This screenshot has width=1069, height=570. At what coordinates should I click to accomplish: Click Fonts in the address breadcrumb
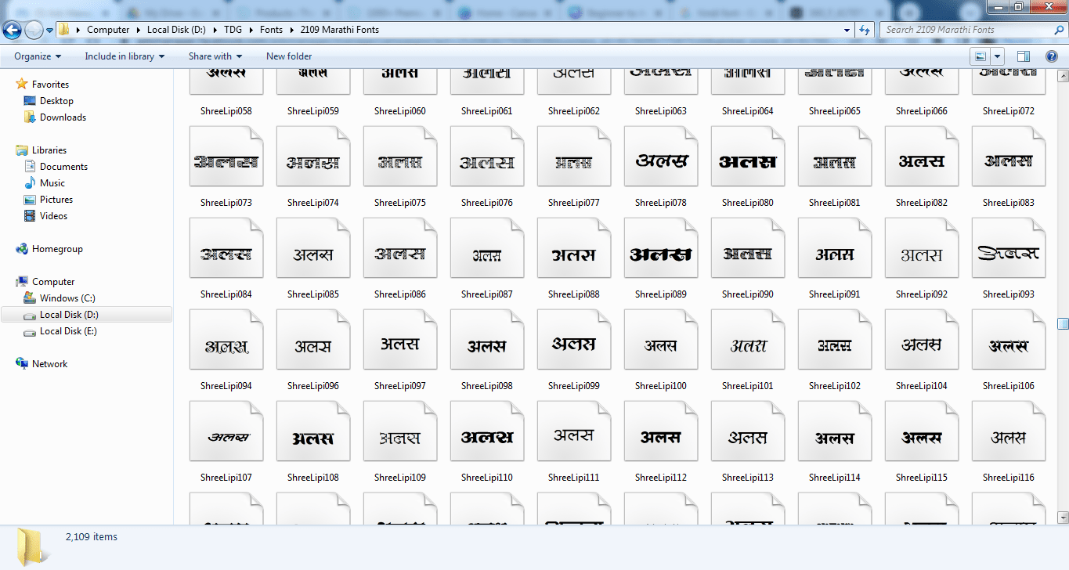pos(272,30)
